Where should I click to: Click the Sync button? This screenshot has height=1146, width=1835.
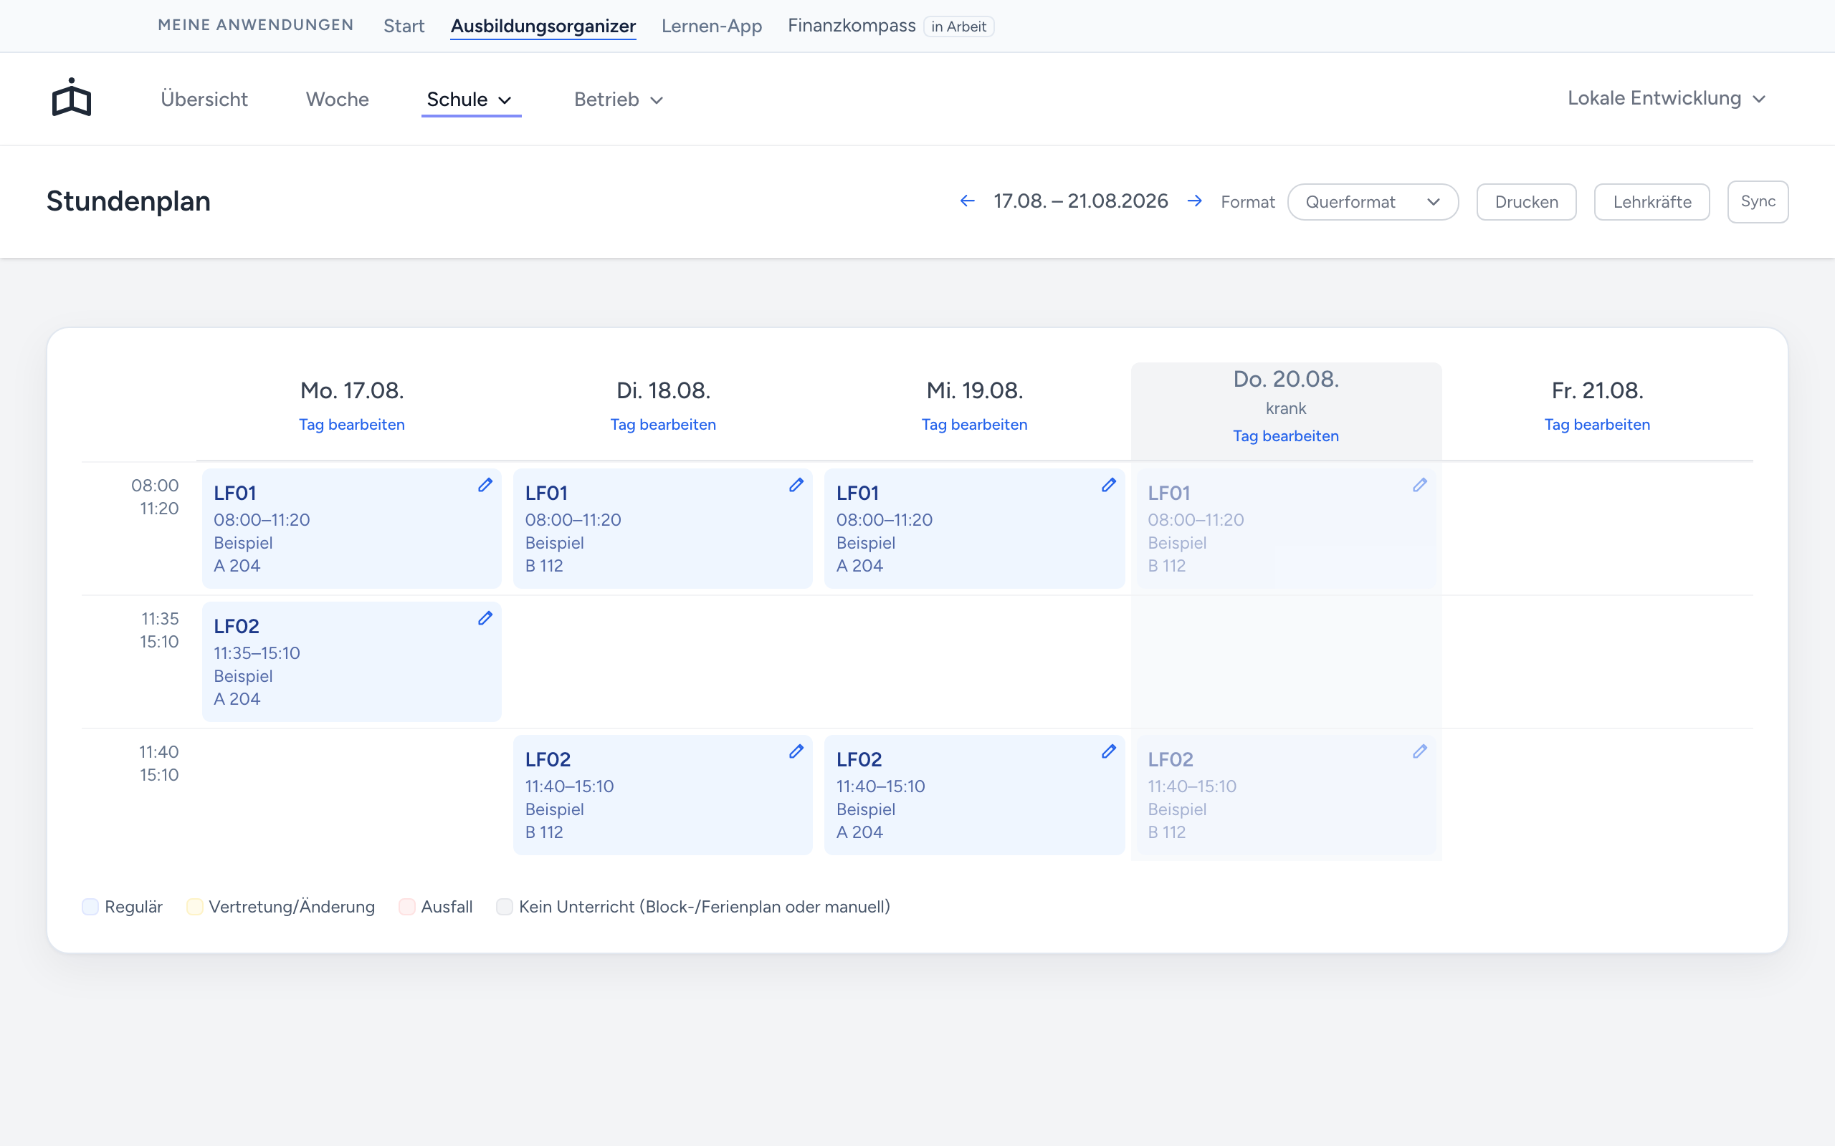(1758, 201)
